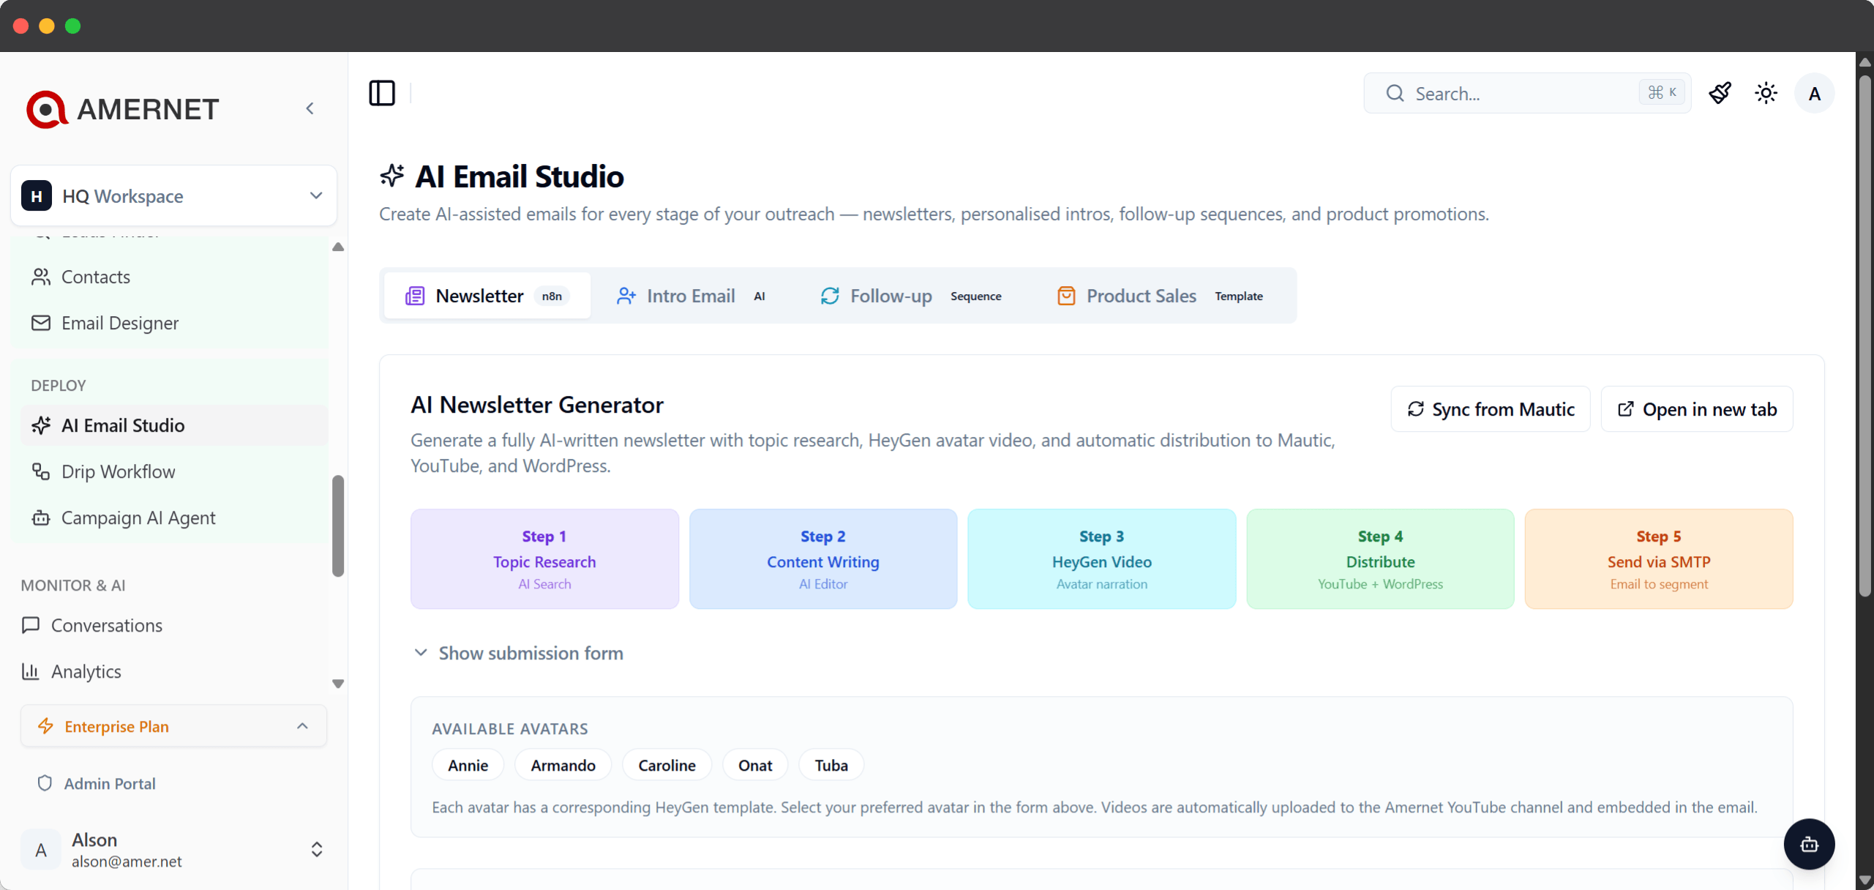The image size is (1874, 890).
Task: Click the sidebar scroll down arrow
Action: click(x=338, y=684)
